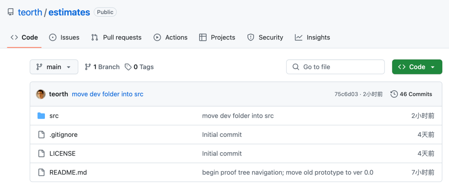
Task: Open the teorth user avatar
Action: [x=41, y=94]
